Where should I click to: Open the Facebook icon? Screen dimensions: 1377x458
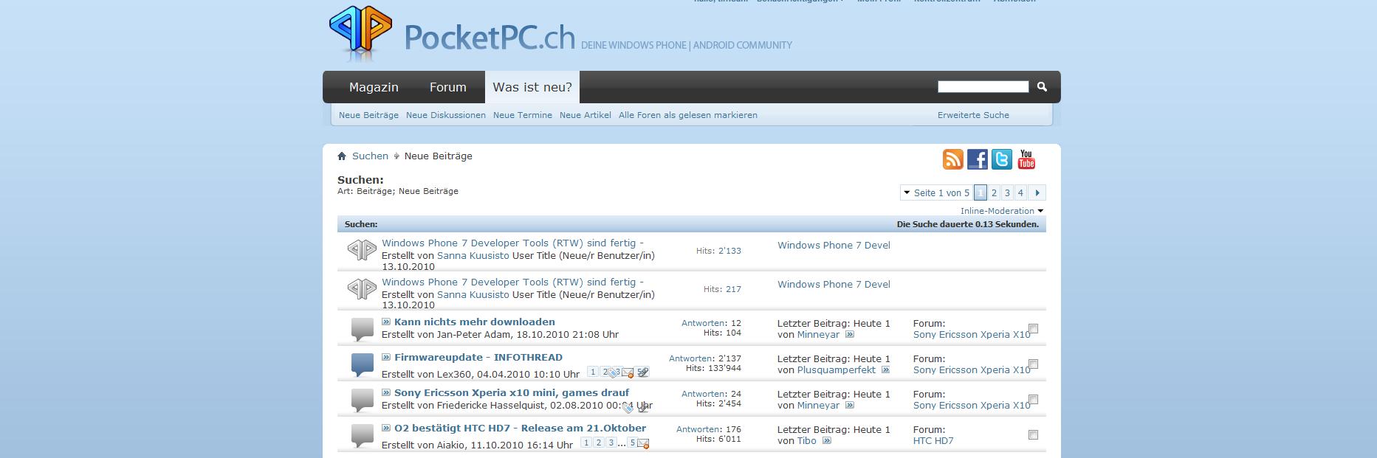[978, 159]
